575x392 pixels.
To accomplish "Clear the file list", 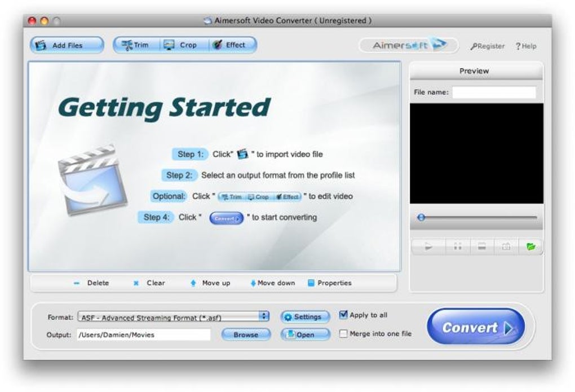I will click(x=149, y=283).
